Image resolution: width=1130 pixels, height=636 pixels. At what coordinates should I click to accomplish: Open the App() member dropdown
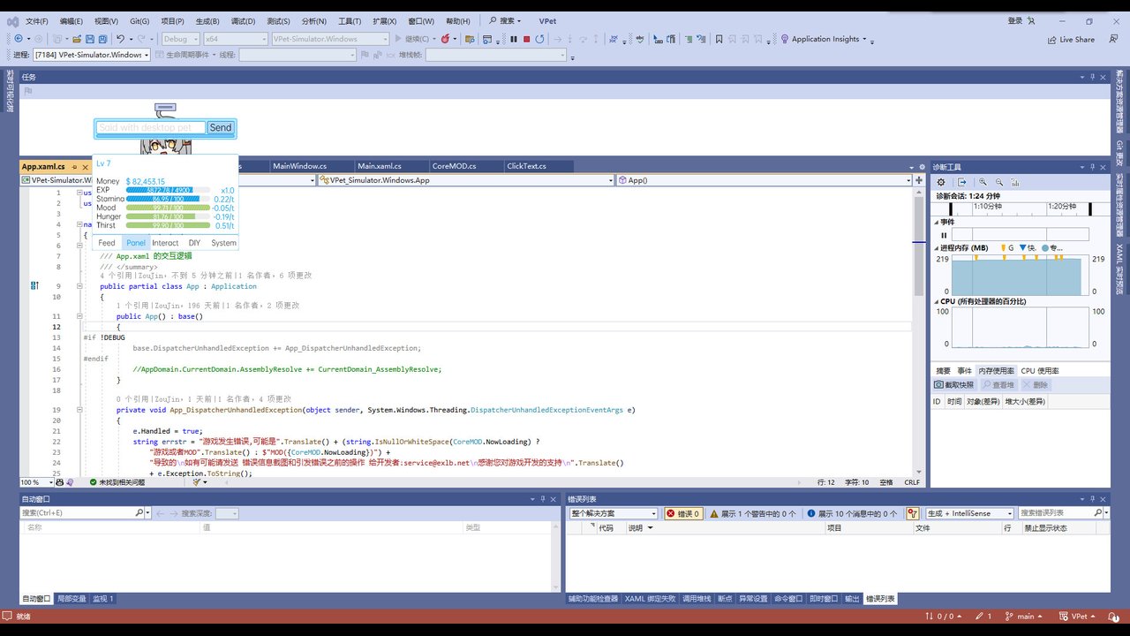(764, 180)
